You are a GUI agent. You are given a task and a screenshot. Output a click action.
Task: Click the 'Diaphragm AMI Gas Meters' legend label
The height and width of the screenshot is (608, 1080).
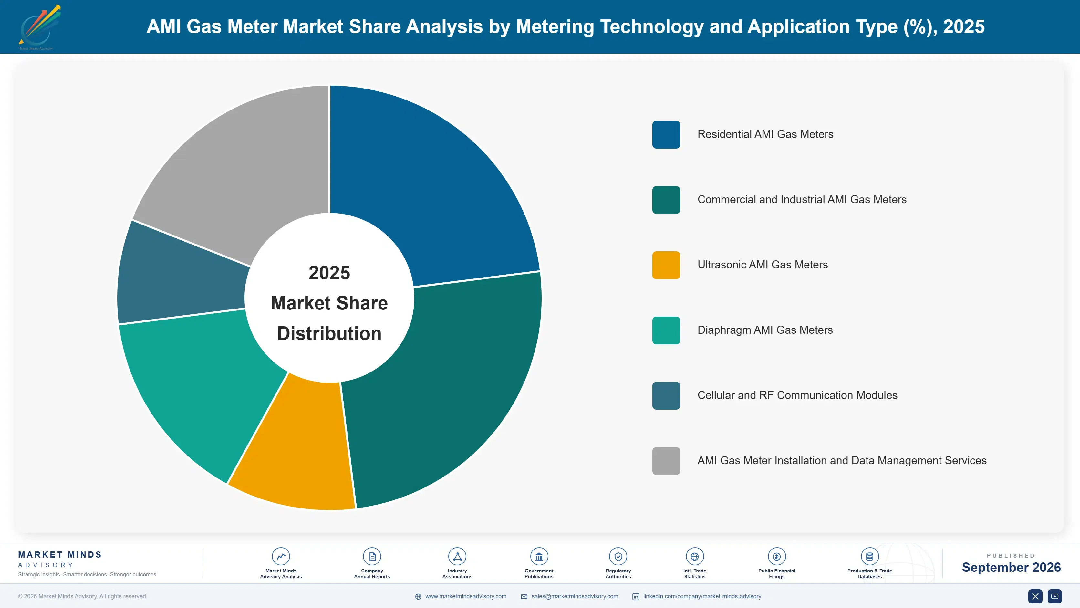[x=765, y=330]
